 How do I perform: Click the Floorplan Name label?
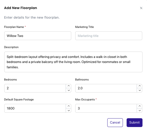coord(14,27)
